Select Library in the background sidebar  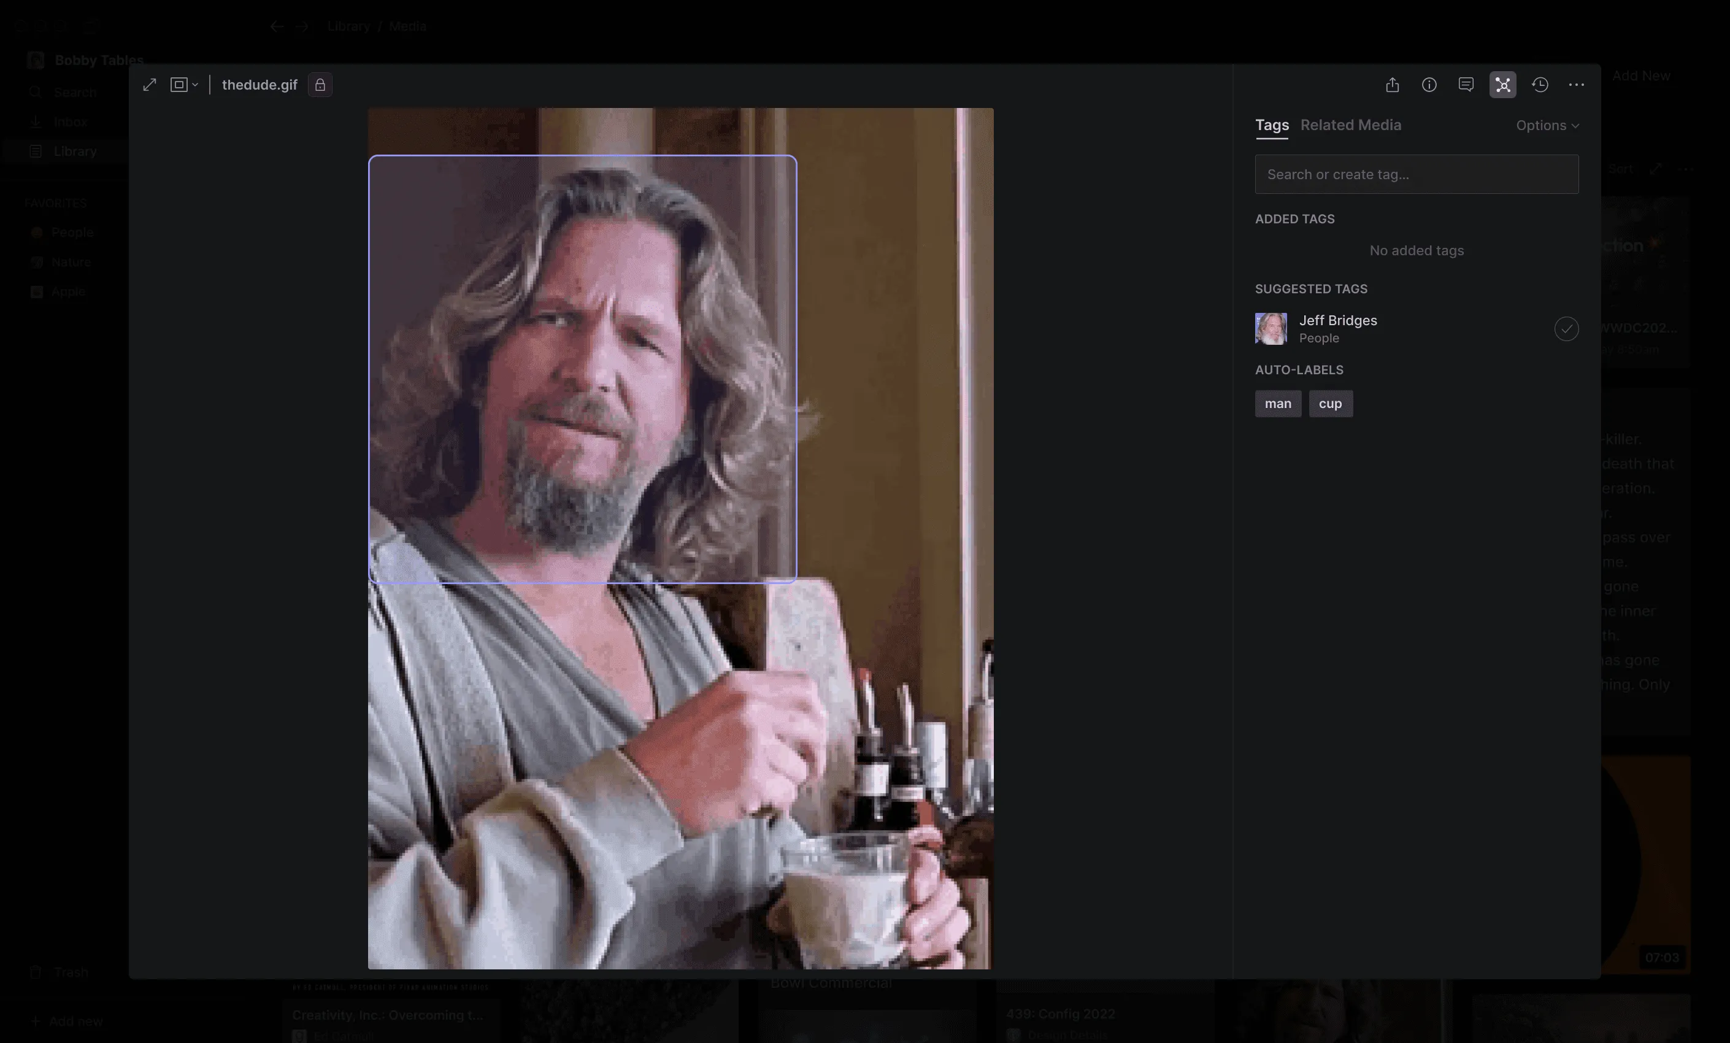click(74, 151)
